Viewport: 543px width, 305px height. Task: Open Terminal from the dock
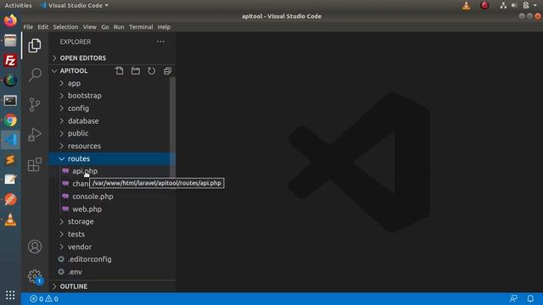pyautogui.click(x=10, y=101)
